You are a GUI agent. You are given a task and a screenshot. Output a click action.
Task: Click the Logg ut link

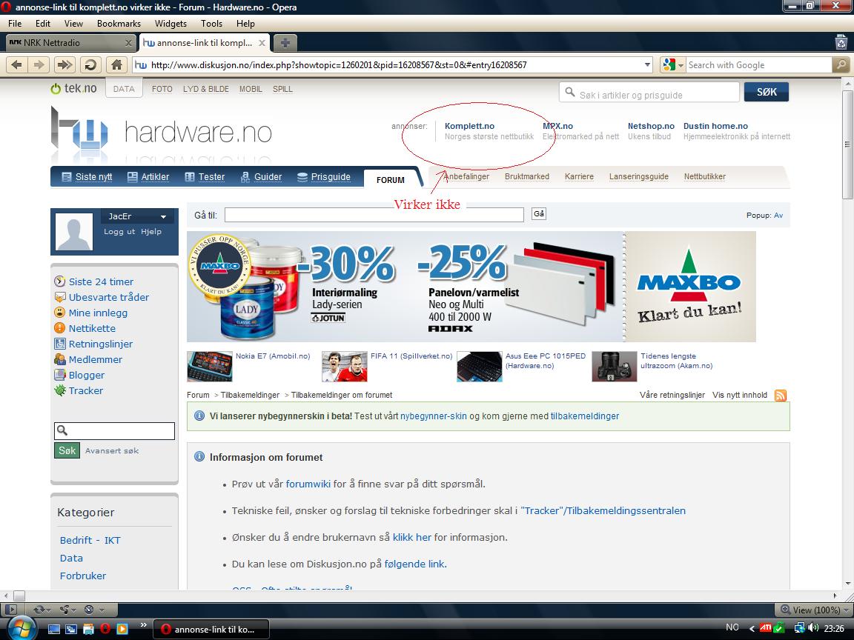pos(119,231)
